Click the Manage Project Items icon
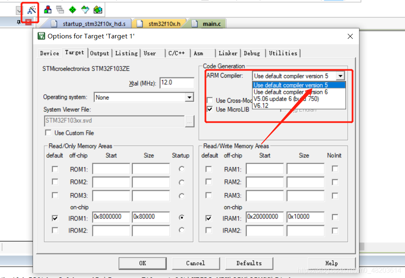 (48, 10)
